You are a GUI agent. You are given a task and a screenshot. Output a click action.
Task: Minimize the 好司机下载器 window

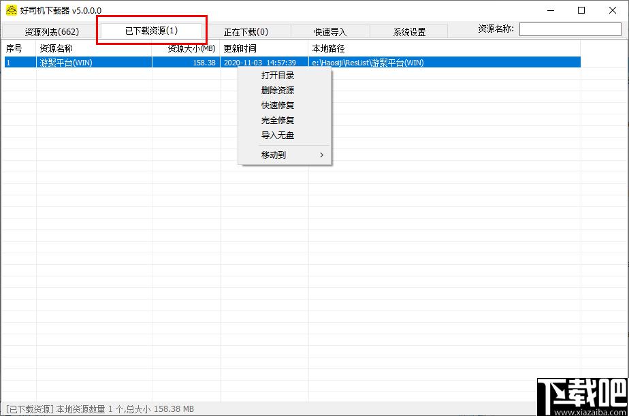click(x=551, y=10)
